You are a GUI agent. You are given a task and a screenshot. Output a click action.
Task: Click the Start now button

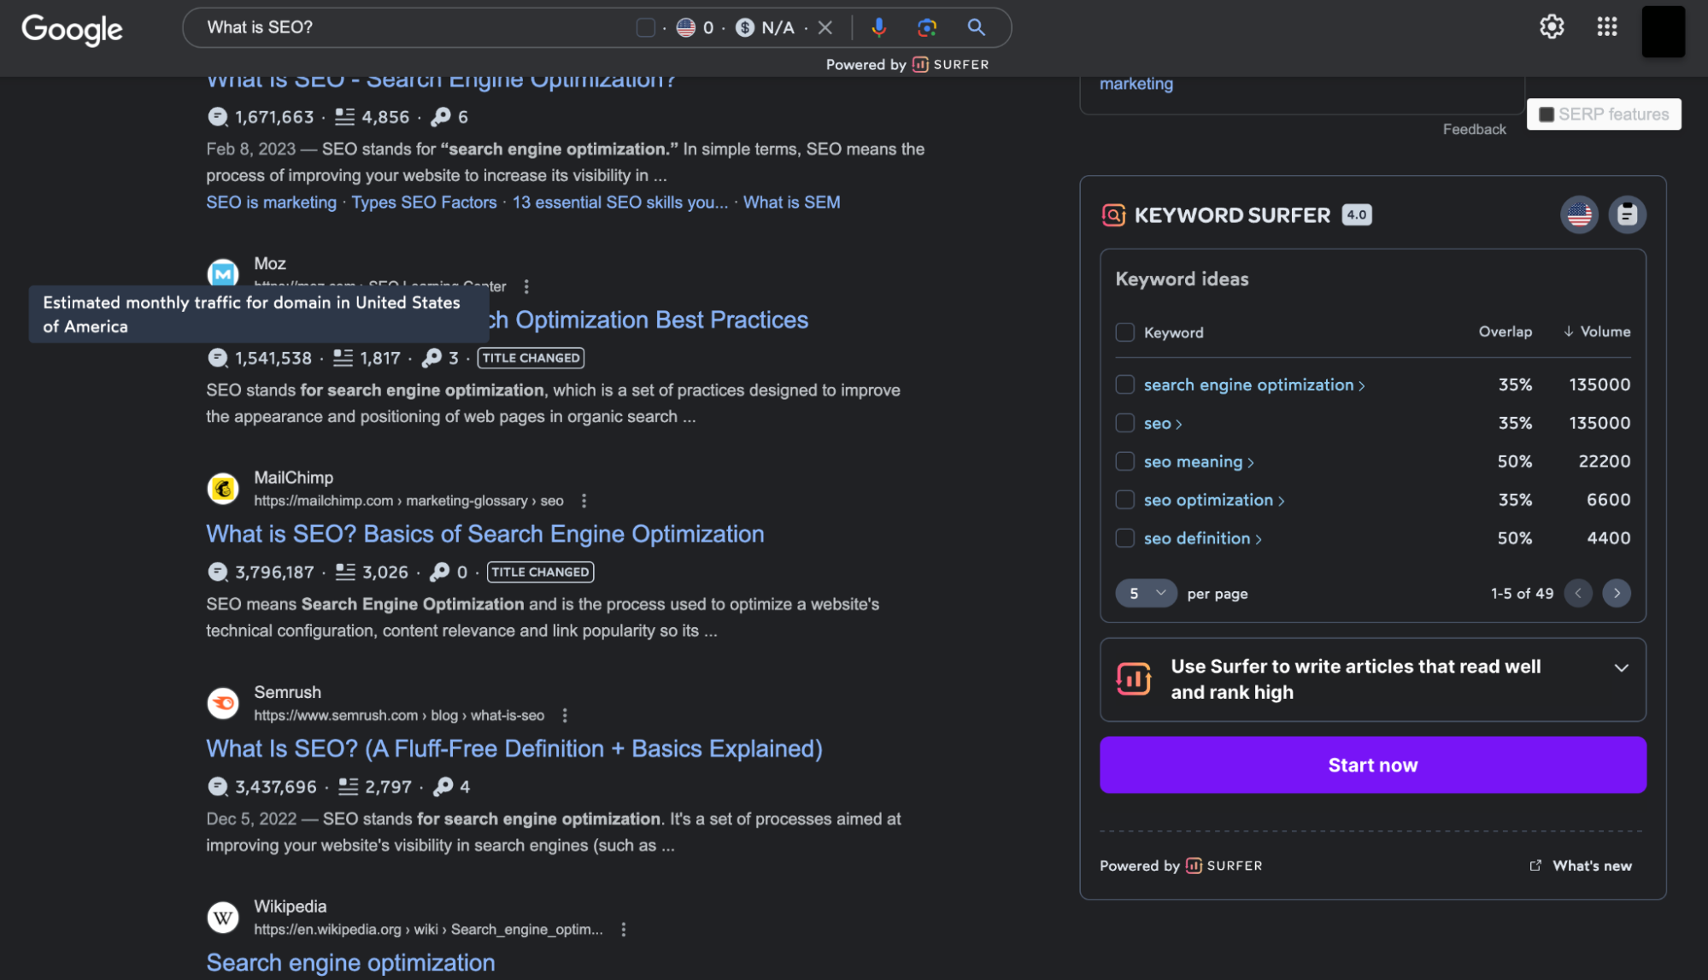(1372, 765)
